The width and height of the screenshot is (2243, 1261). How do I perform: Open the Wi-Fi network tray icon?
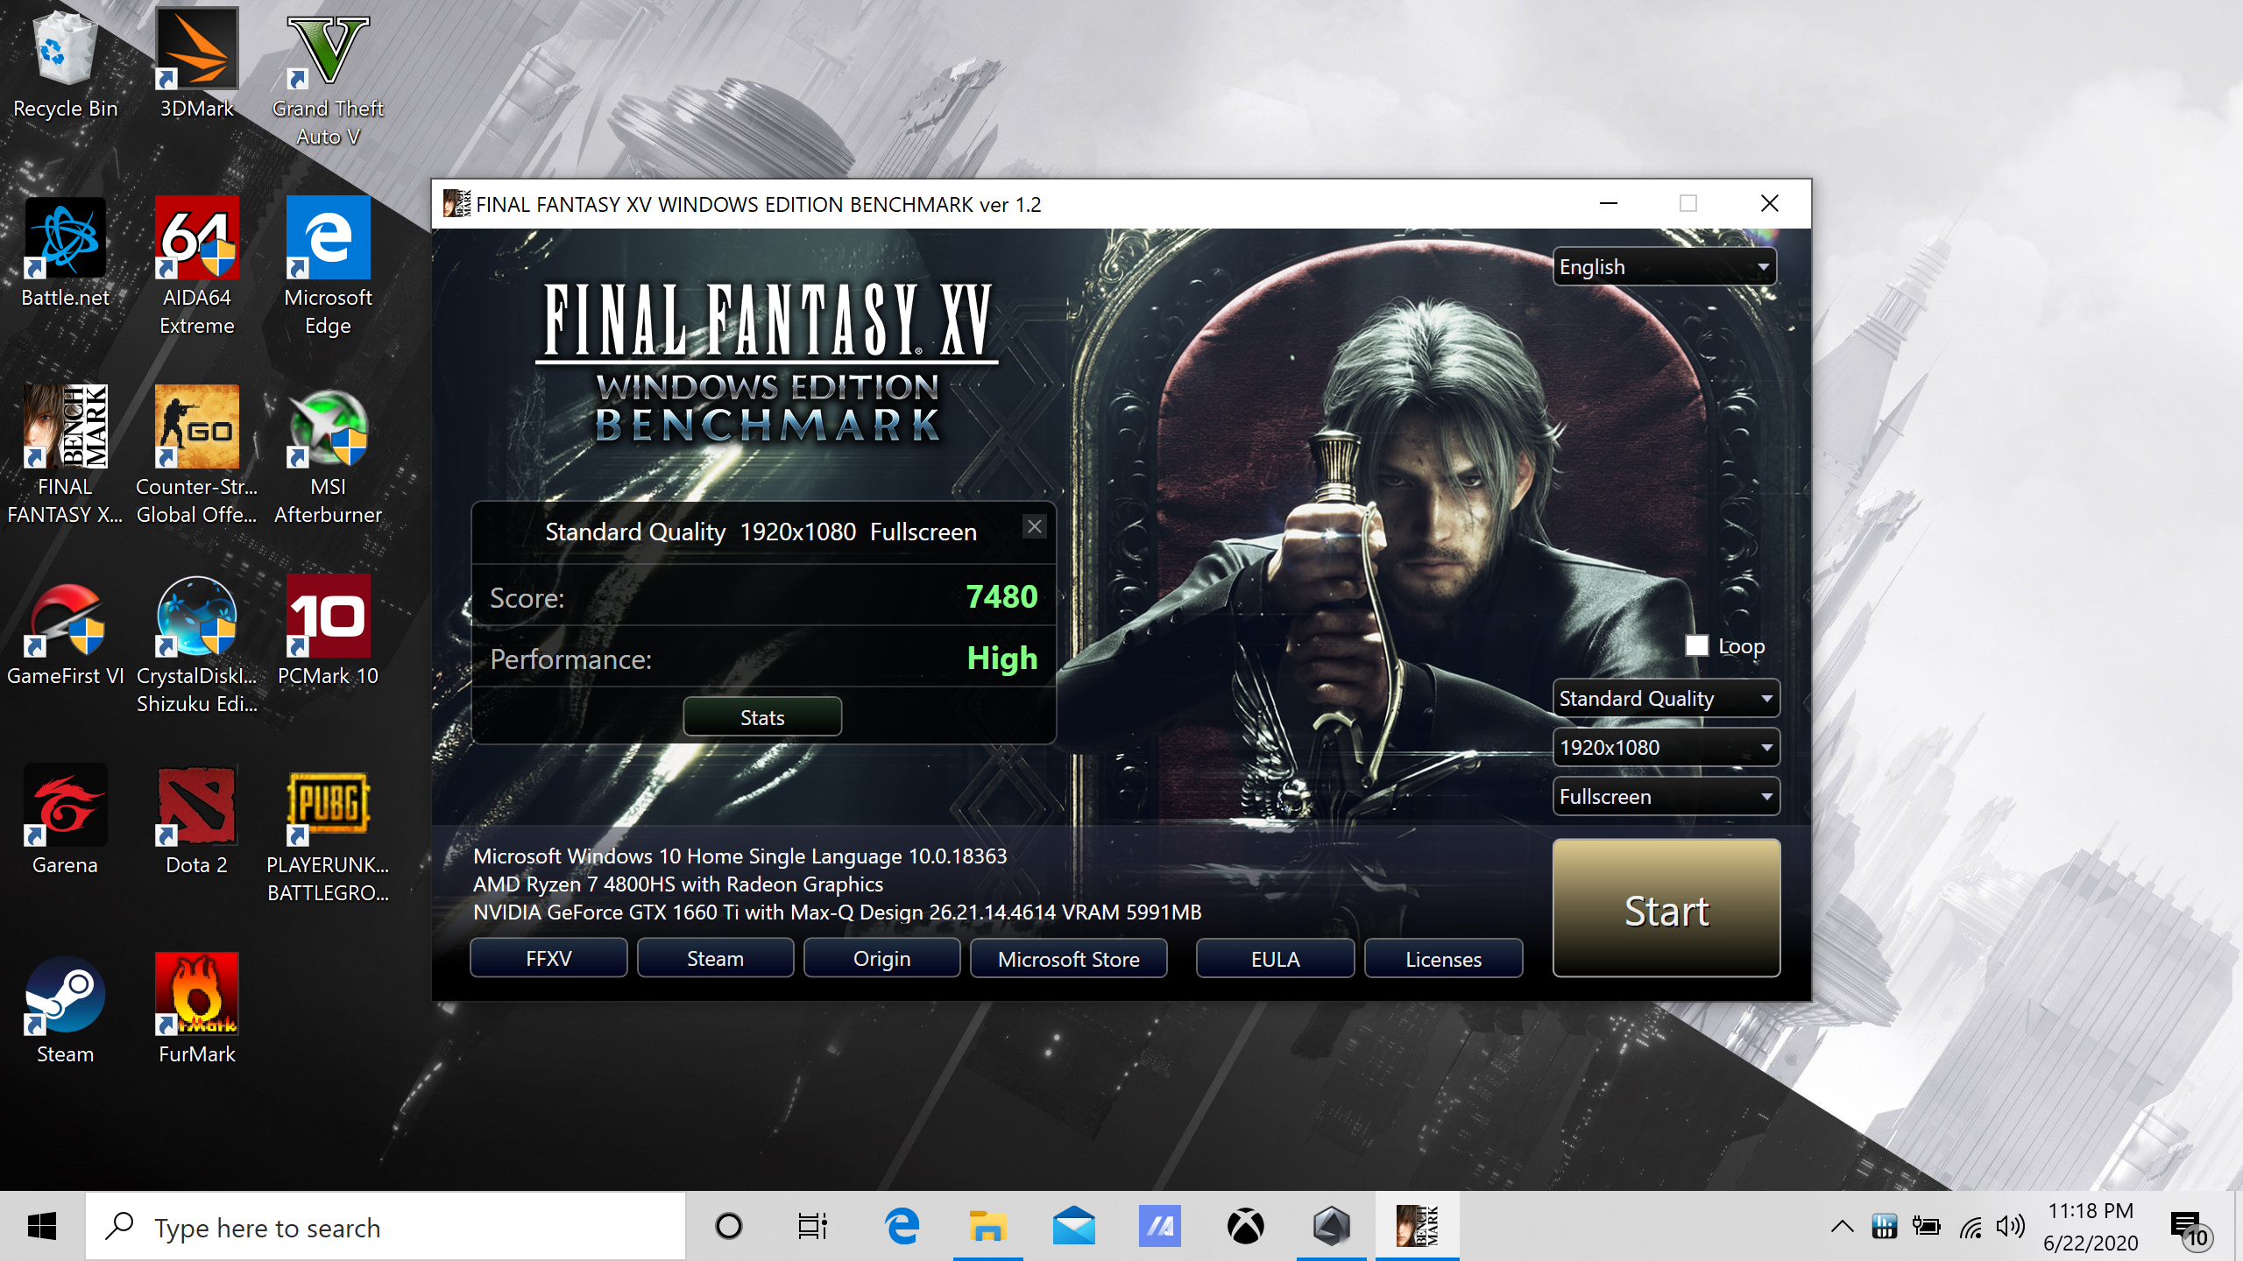[1970, 1227]
